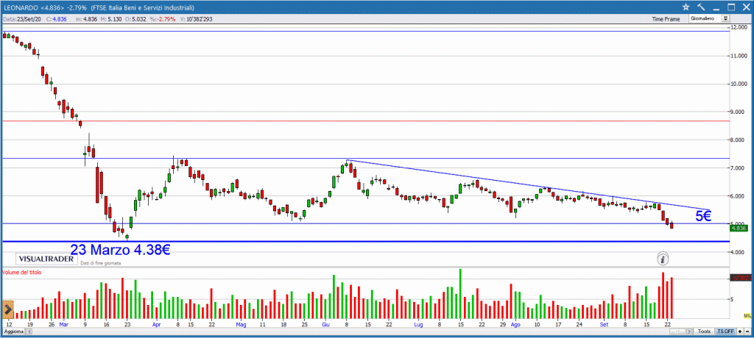
Task: Click the 'Ago' month label on time axis
Action: (x=515, y=325)
